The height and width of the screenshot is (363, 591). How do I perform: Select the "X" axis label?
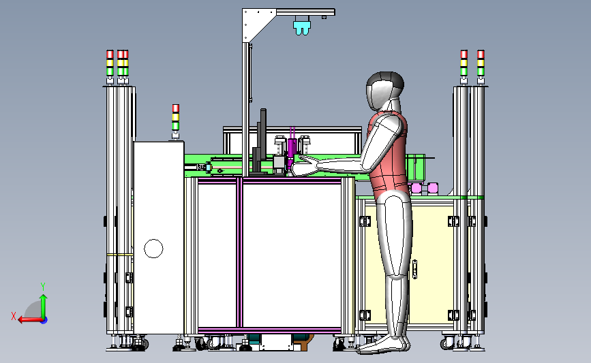[14, 316]
